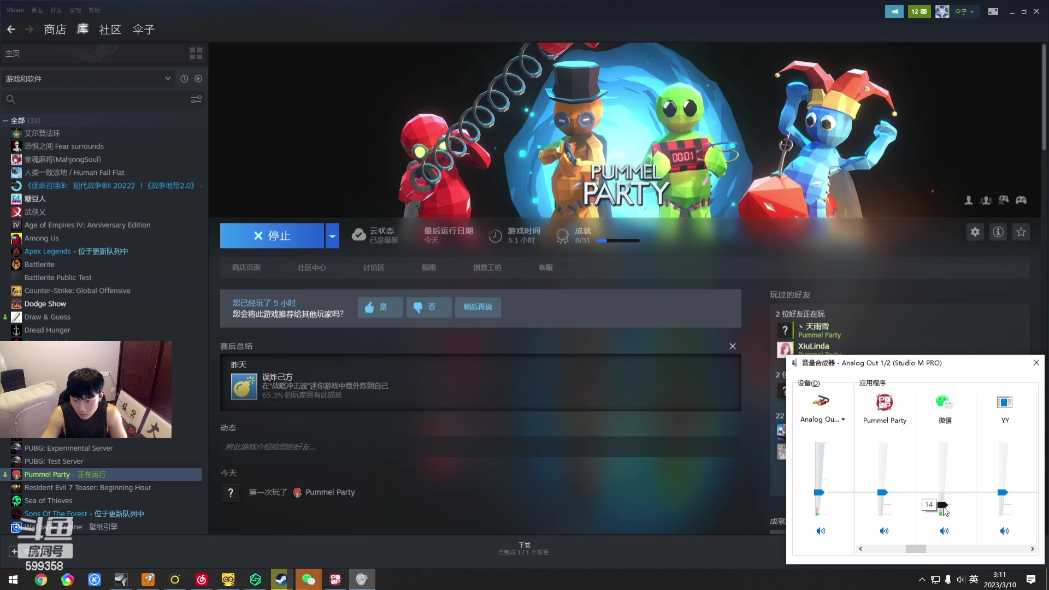Image resolution: width=1049 pixels, height=590 pixels.
Task: Select Sea of Thieves in library
Action: pyautogui.click(x=48, y=500)
